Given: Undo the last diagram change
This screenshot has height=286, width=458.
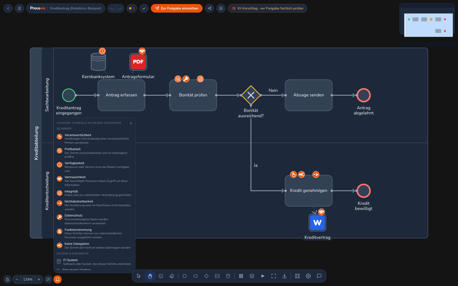Looking at the screenshot, I should coord(112,8).
